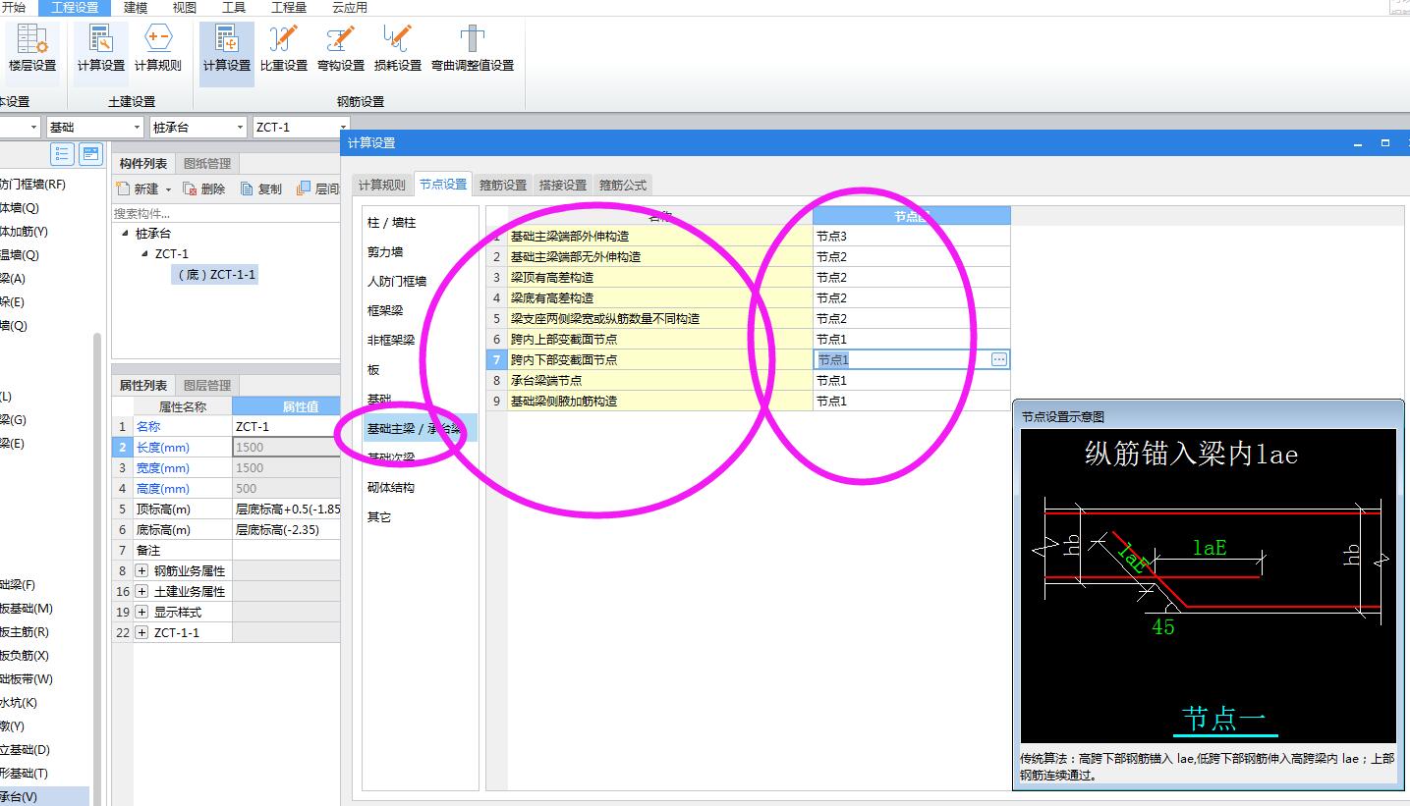This screenshot has width=1410, height=806.
Task: Click the 搜索构件 search field
Action: pos(226,213)
